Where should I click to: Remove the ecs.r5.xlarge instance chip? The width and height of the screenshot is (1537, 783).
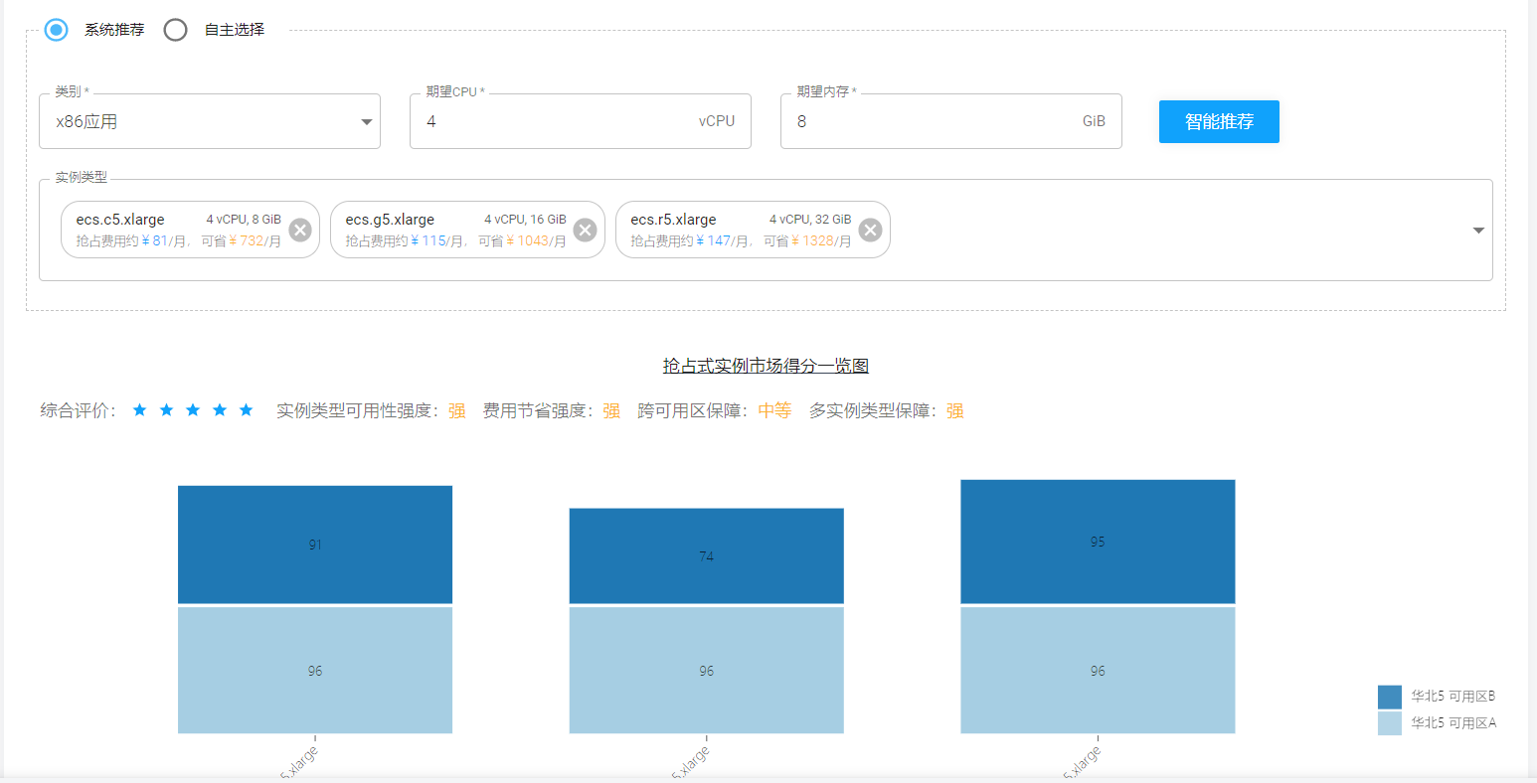pos(870,231)
